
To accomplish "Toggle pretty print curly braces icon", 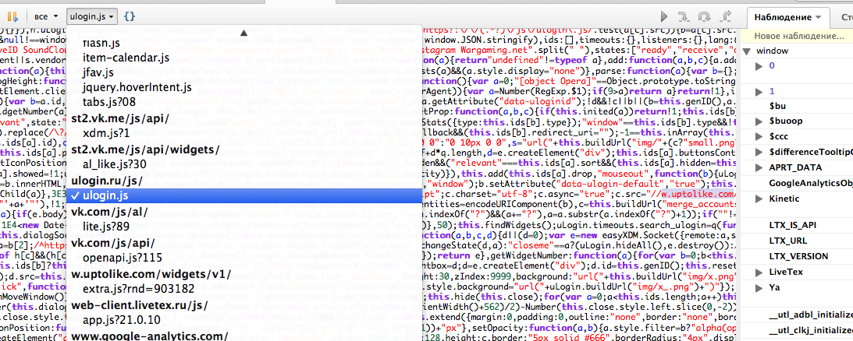I will (x=130, y=16).
